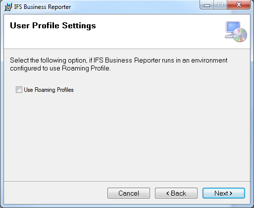Go to the previous step with Back

pyautogui.click(x=176, y=193)
